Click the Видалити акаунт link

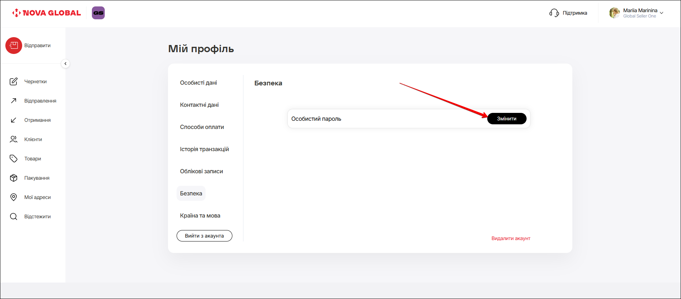pyautogui.click(x=510, y=238)
